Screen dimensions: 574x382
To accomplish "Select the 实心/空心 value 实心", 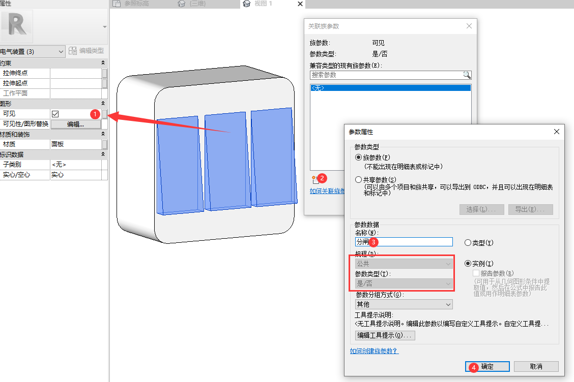I will pyautogui.click(x=76, y=175).
